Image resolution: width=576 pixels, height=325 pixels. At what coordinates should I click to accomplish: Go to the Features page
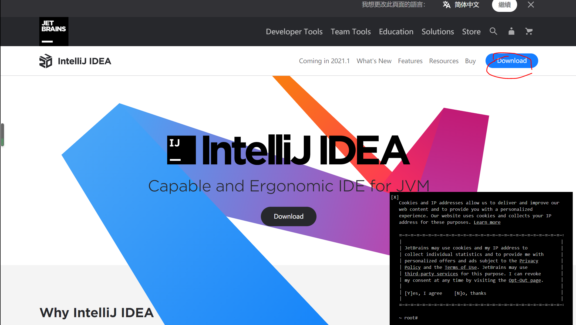click(x=410, y=61)
